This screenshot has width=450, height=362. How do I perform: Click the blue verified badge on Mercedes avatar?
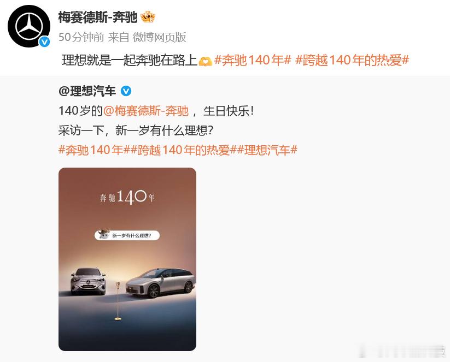click(44, 42)
